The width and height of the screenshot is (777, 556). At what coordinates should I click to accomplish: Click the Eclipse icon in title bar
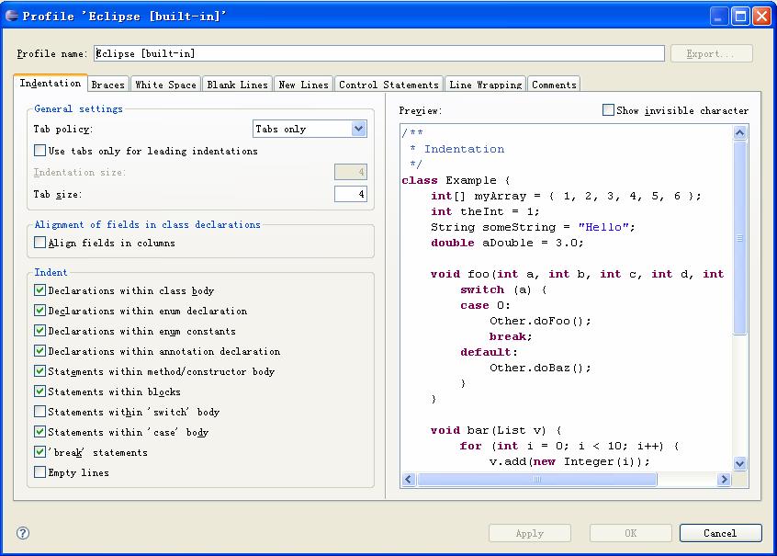pyautogui.click(x=12, y=16)
